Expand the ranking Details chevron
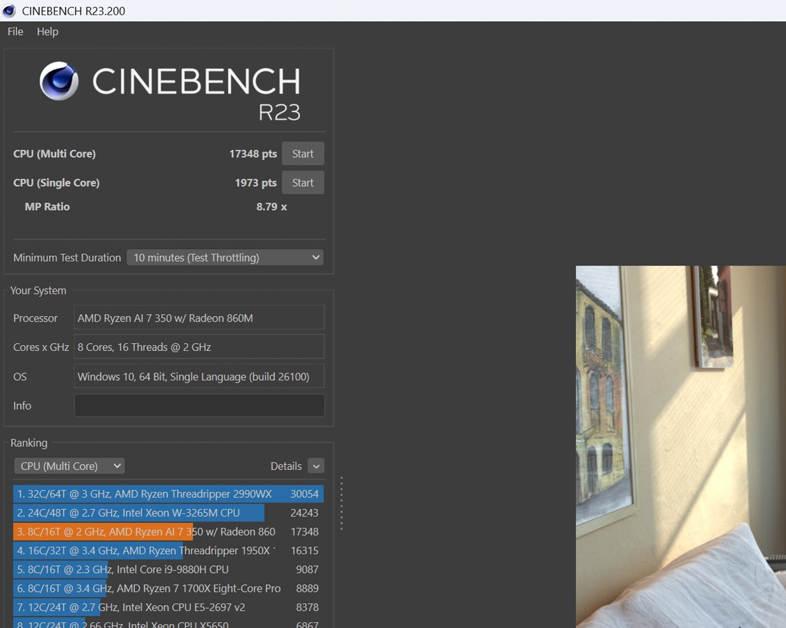 [x=316, y=466]
